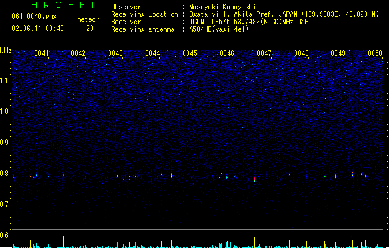The image size is (390, 248).
Task: Click the 06110040.png filename text
Action: [34, 16]
